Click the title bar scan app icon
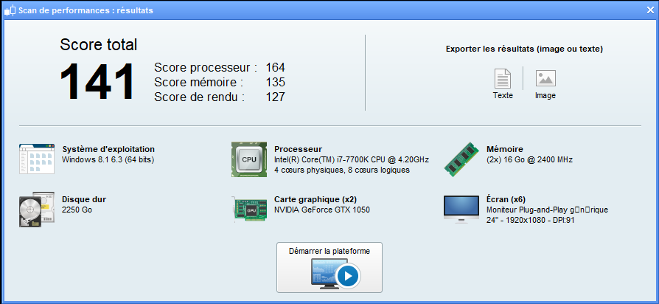Viewport: 659px width, 304px height. (10, 10)
